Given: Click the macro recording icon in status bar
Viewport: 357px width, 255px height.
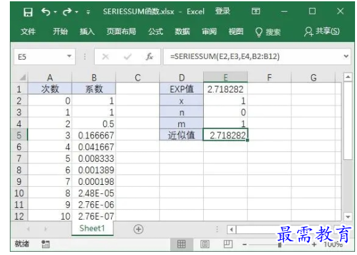Looking at the screenshot, I should click(45, 244).
